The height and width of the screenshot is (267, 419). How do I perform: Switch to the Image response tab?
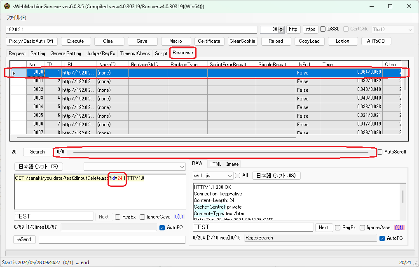point(232,164)
